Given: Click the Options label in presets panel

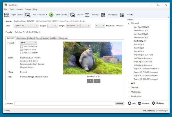Looking at the screenshot, I should 160,103.
